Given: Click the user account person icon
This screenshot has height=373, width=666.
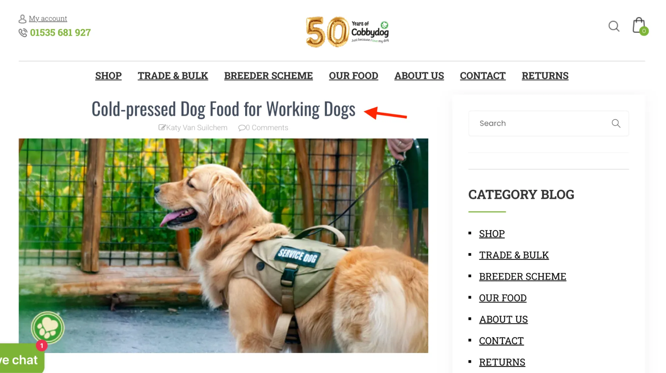Looking at the screenshot, I should (x=22, y=19).
